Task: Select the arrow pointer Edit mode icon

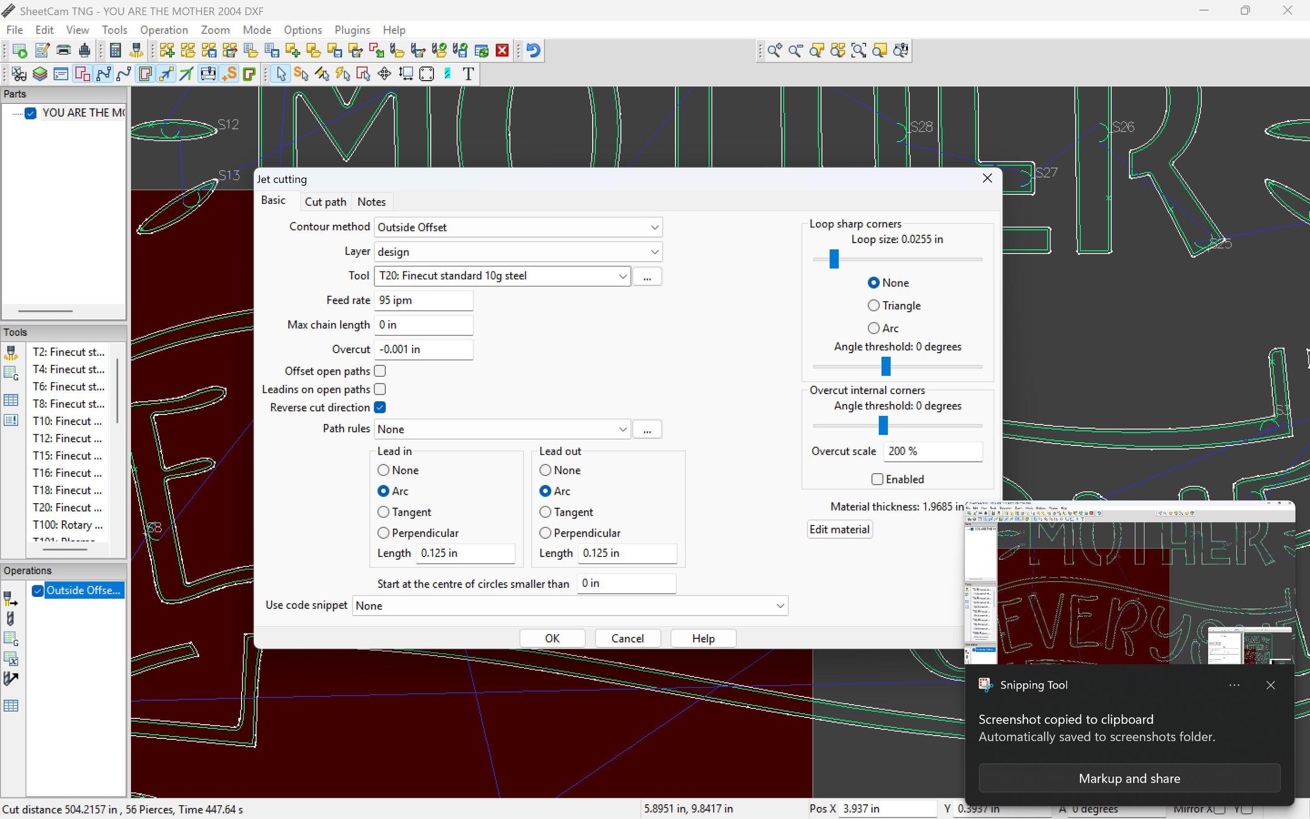Action: click(280, 74)
